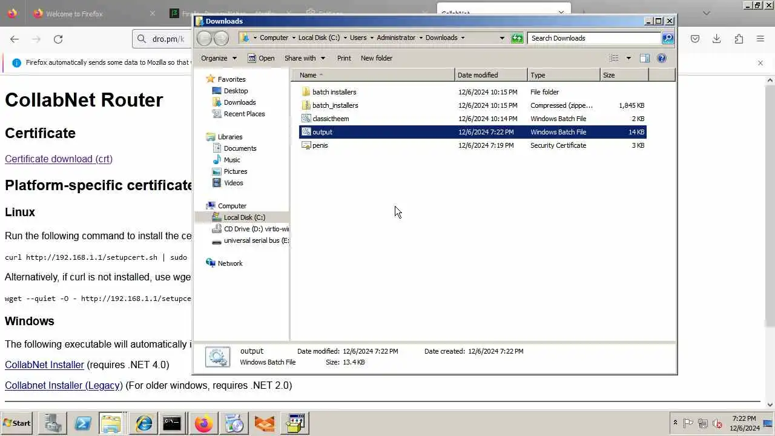This screenshot has height=436, width=775.
Task: Refresh the Downloads folder with the green arrows icon
Action: (517, 38)
